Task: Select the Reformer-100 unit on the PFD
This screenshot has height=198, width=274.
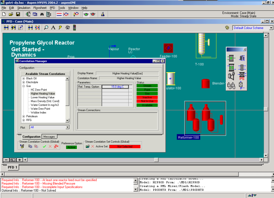Action: (x=205, y=118)
